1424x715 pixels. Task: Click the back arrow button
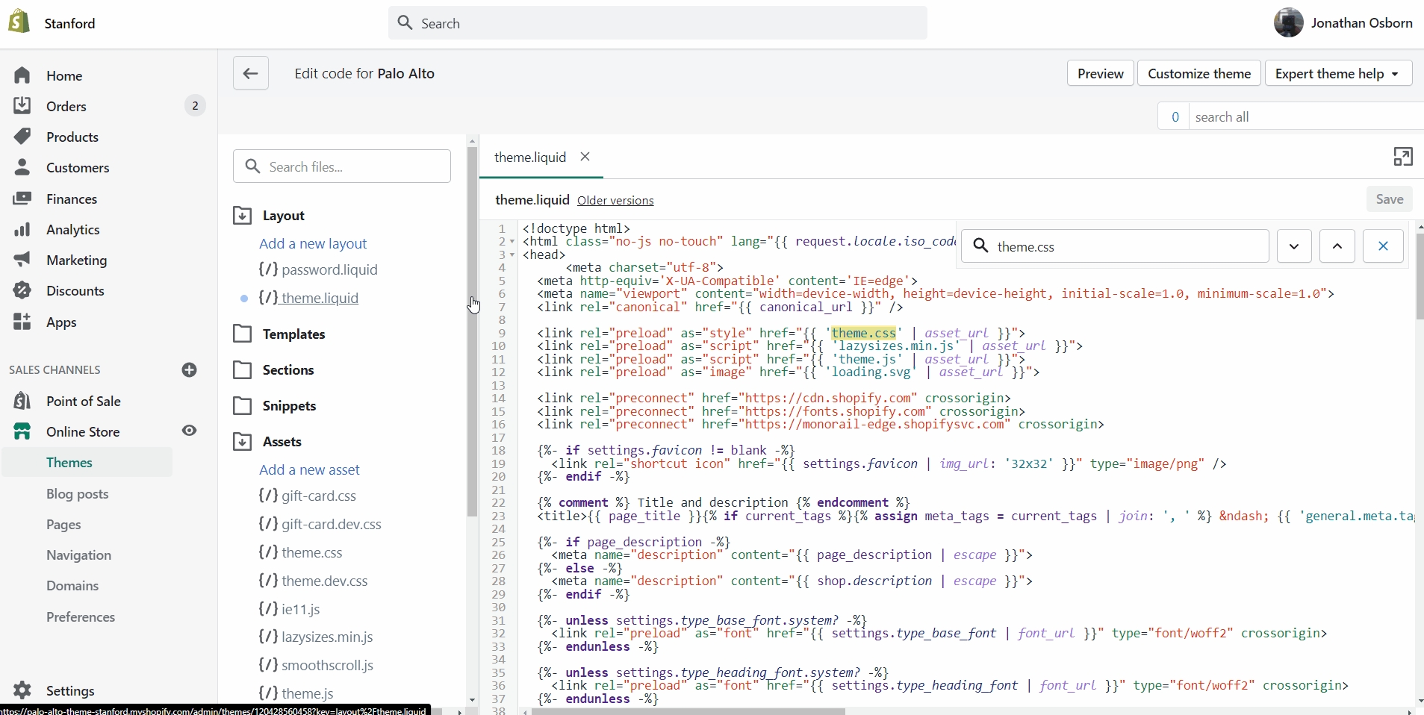[250, 73]
